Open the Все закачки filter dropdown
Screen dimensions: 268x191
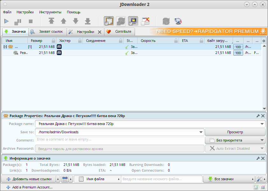coord(229,179)
